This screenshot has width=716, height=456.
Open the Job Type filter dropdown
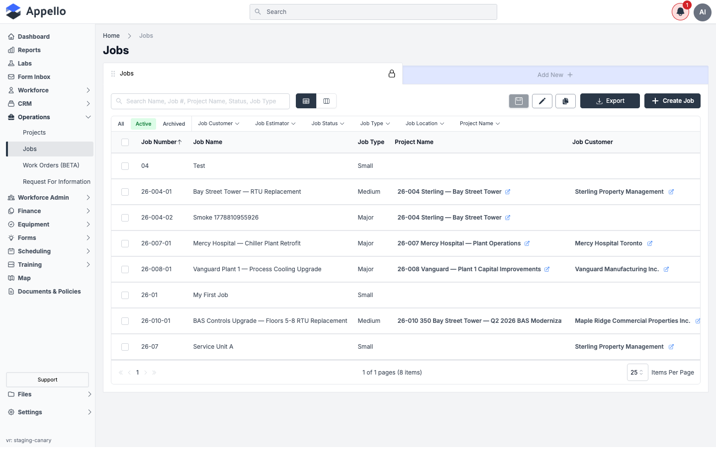375,124
